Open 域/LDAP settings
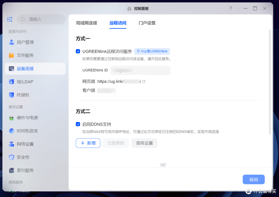 [35, 82]
